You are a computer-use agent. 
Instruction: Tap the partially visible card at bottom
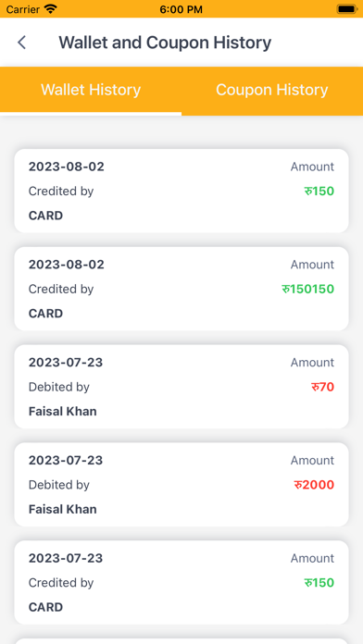(181, 641)
